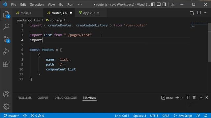
Task: Open editor More Actions ellipsis
Action: coord(205,13)
